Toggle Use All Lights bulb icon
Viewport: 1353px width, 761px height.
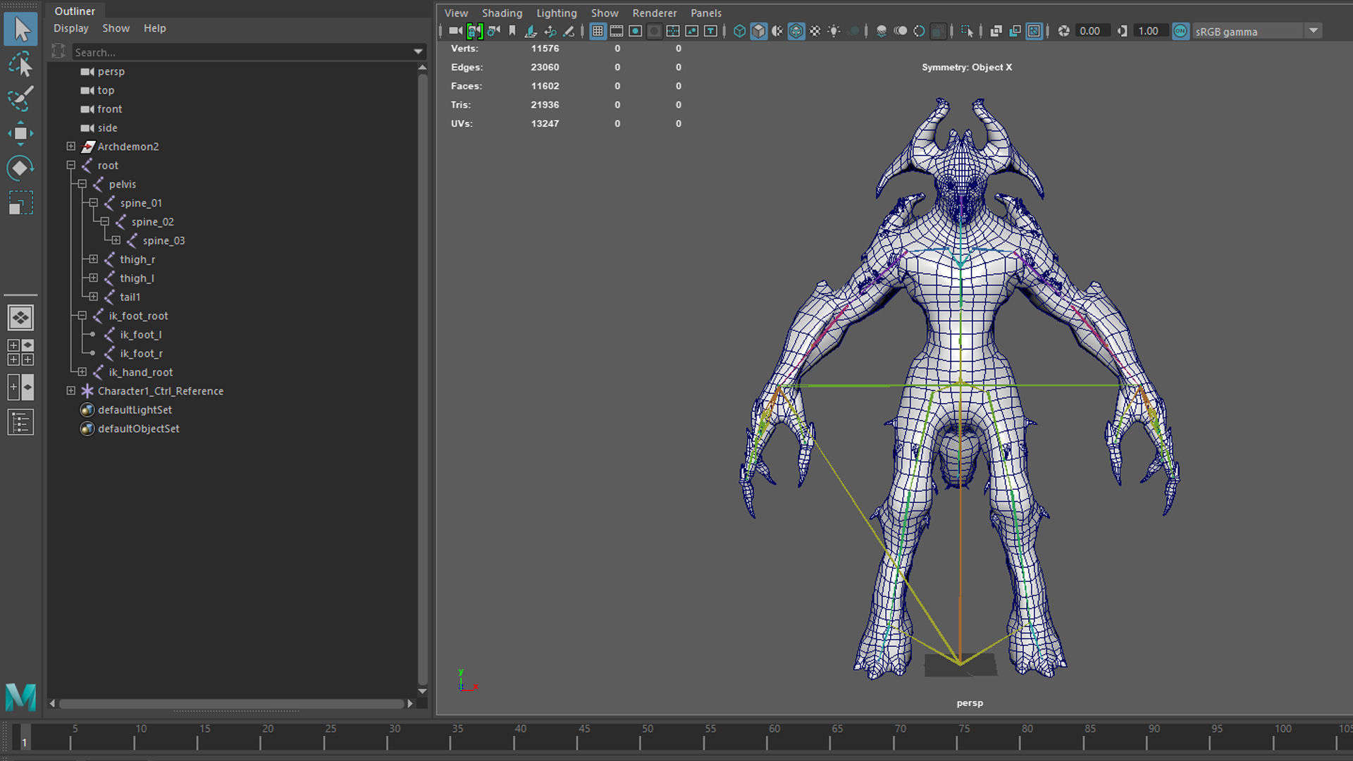tap(834, 31)
